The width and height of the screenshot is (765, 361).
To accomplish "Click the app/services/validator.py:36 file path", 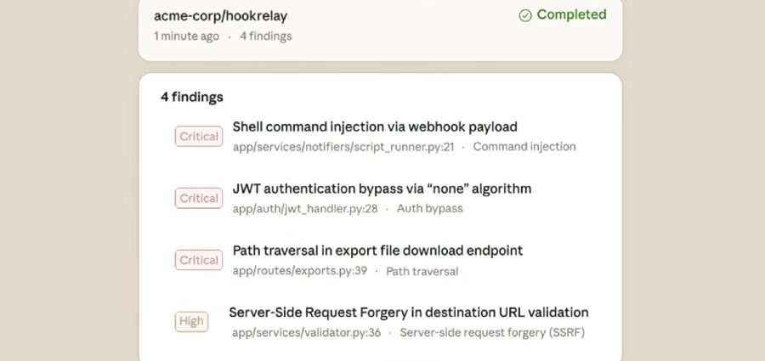I will (x=306, y=332).
